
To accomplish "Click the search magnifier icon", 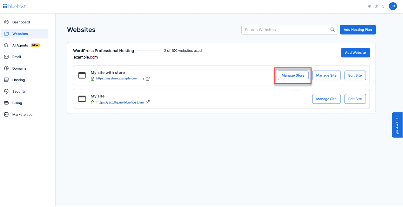I will [x=332, y=30].
